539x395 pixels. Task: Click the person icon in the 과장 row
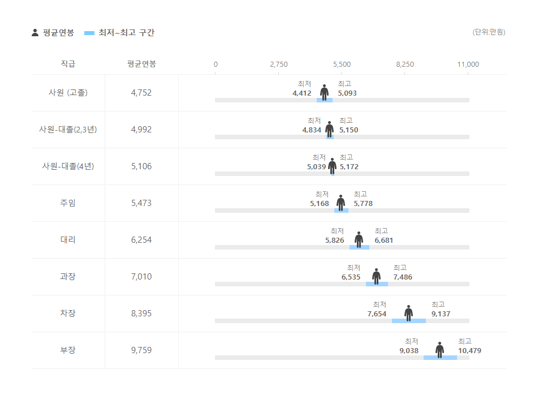coord(376,276)
